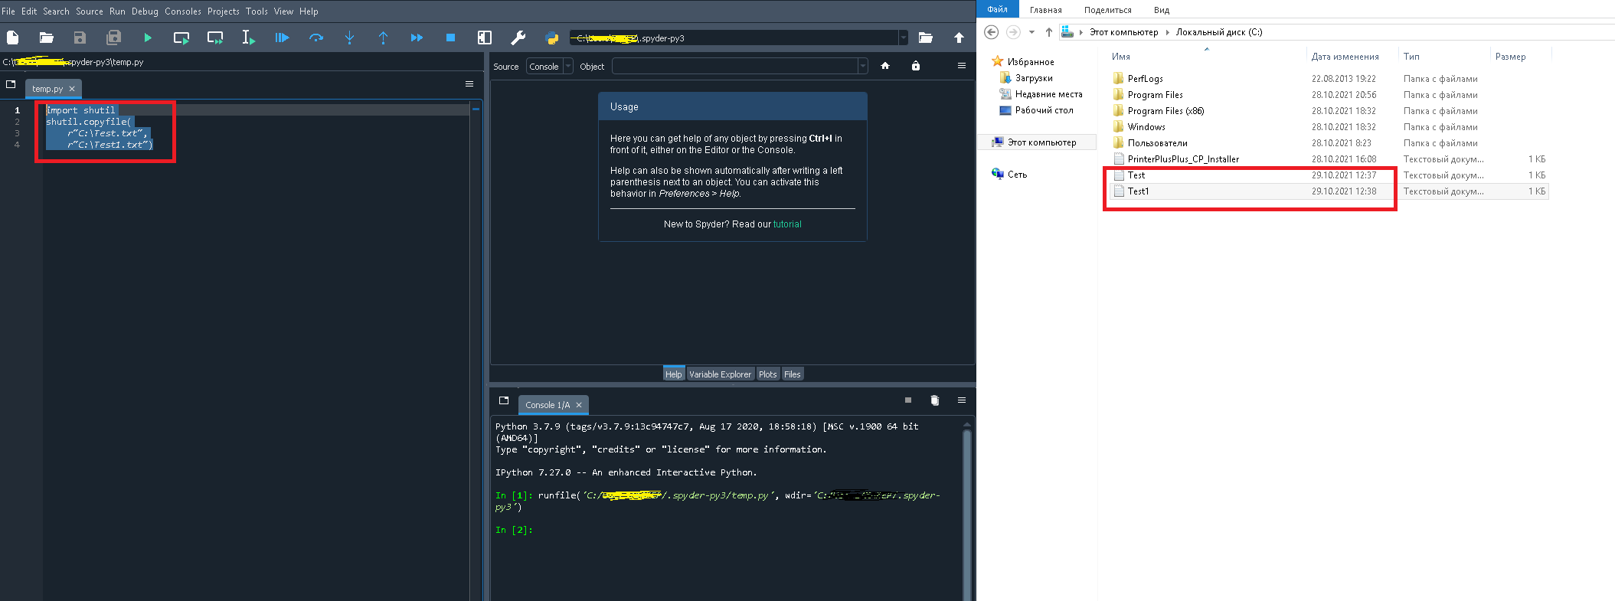Viewport: 1615px width, 601px height.
Task: Open editor pane options hamburger menu
Action: [469, 84]
